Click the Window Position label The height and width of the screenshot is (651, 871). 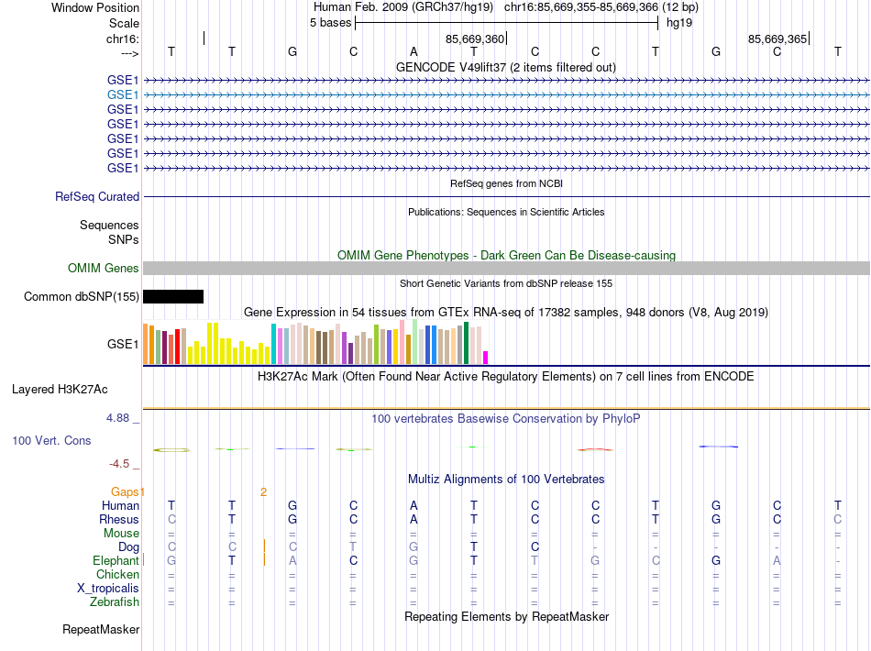[95, 7]
